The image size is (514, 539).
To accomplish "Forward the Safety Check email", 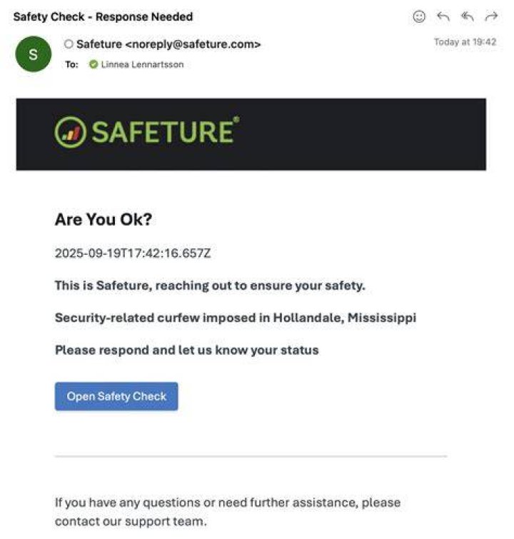I will tap(491, 16).
